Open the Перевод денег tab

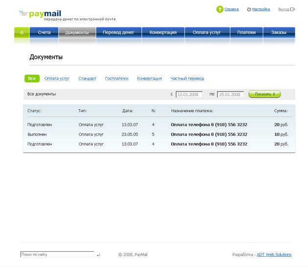pos(119,32)
